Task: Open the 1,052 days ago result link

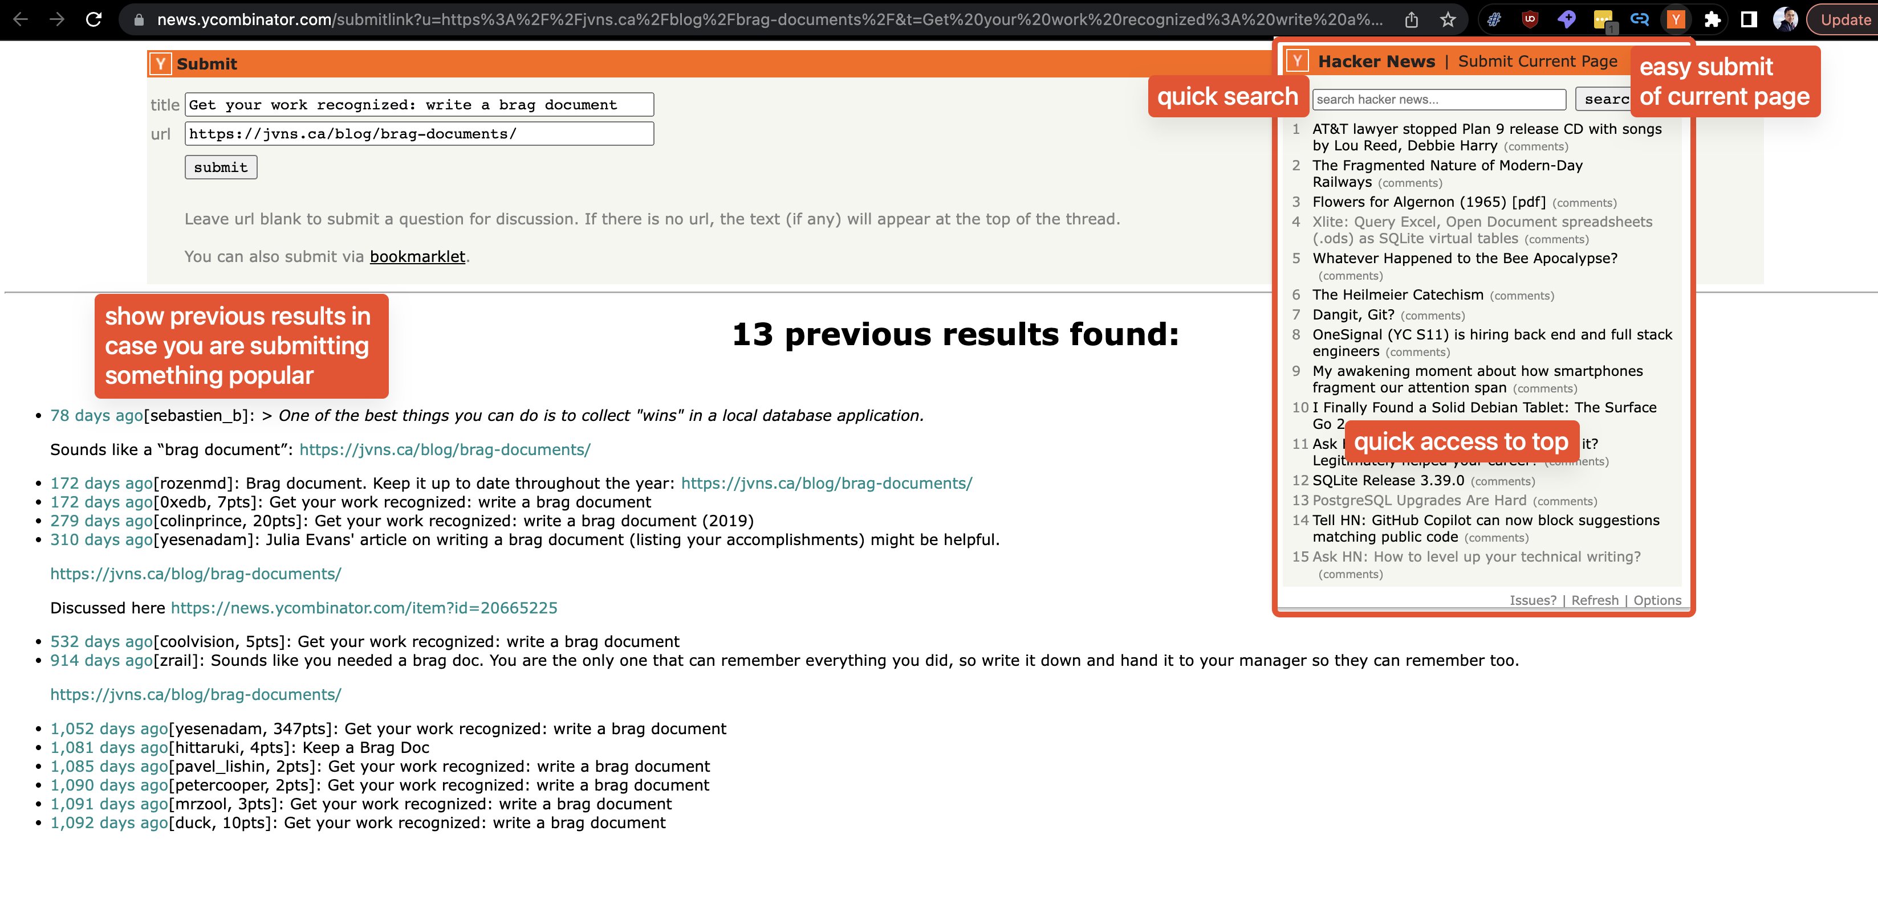Action: coord(109,729)
